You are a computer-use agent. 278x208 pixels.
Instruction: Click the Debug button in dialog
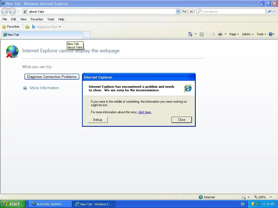[97, 120]
